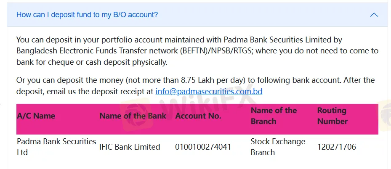The width and height of the screenshot is (391, 169).
Task: Select the 'Account No.' column header
Action: click(x=198, y=116)
